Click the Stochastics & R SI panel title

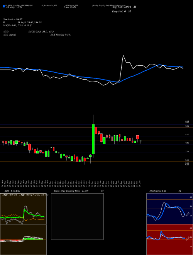[x=165, y=191]
